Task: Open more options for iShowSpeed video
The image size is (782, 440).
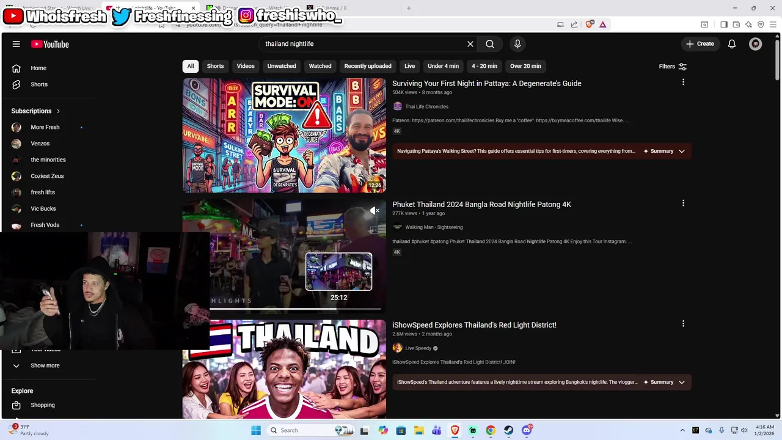Action: [683, 324]
